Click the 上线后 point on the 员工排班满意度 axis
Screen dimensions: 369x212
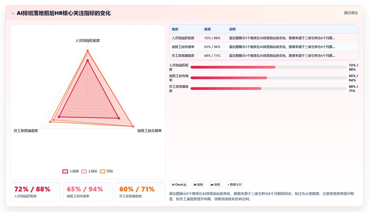53,120
